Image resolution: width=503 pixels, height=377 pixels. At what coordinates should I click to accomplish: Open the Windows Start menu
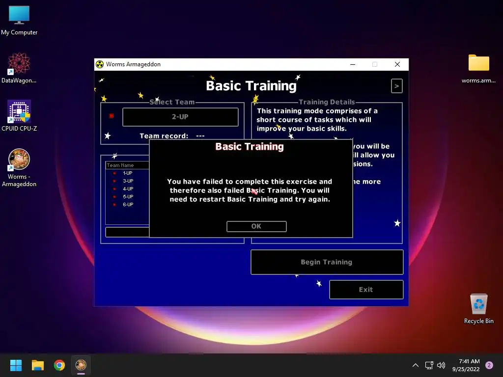click(16, 365)
